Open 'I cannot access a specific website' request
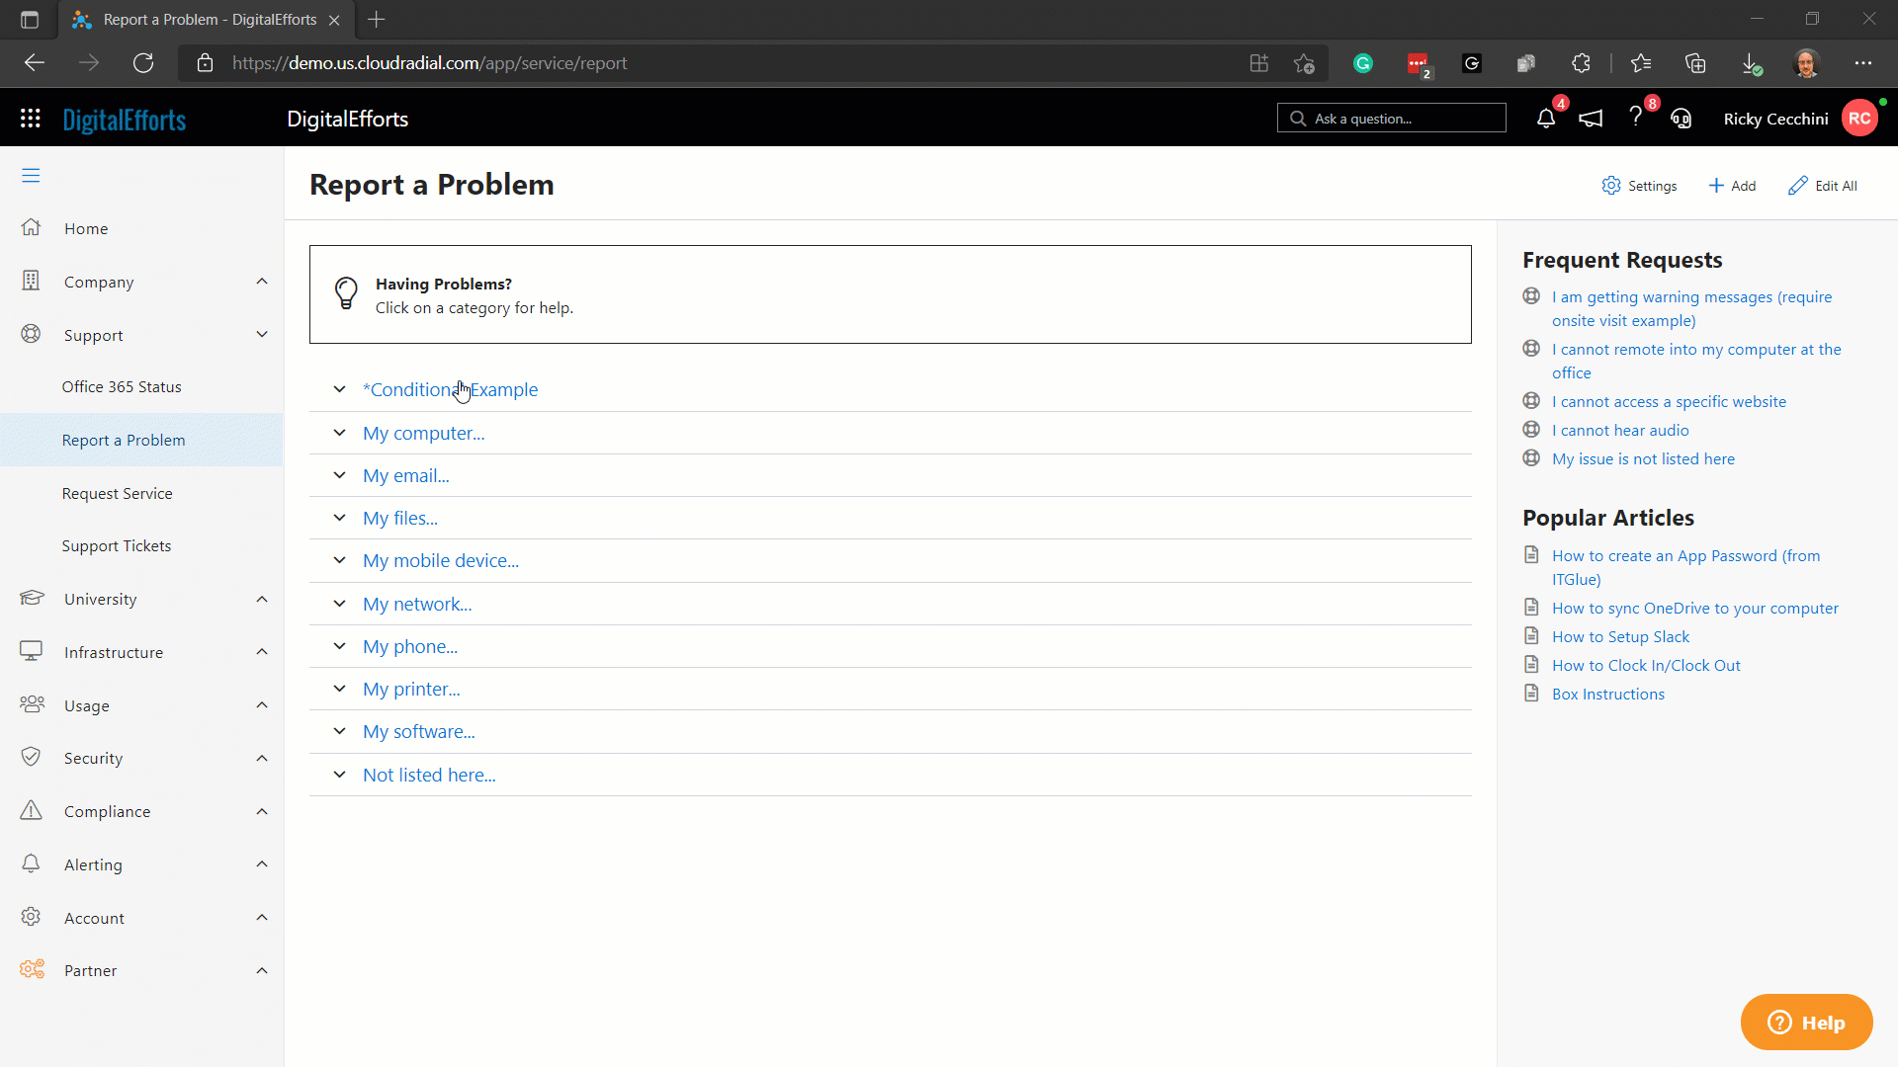 (x=1669, y=402)
